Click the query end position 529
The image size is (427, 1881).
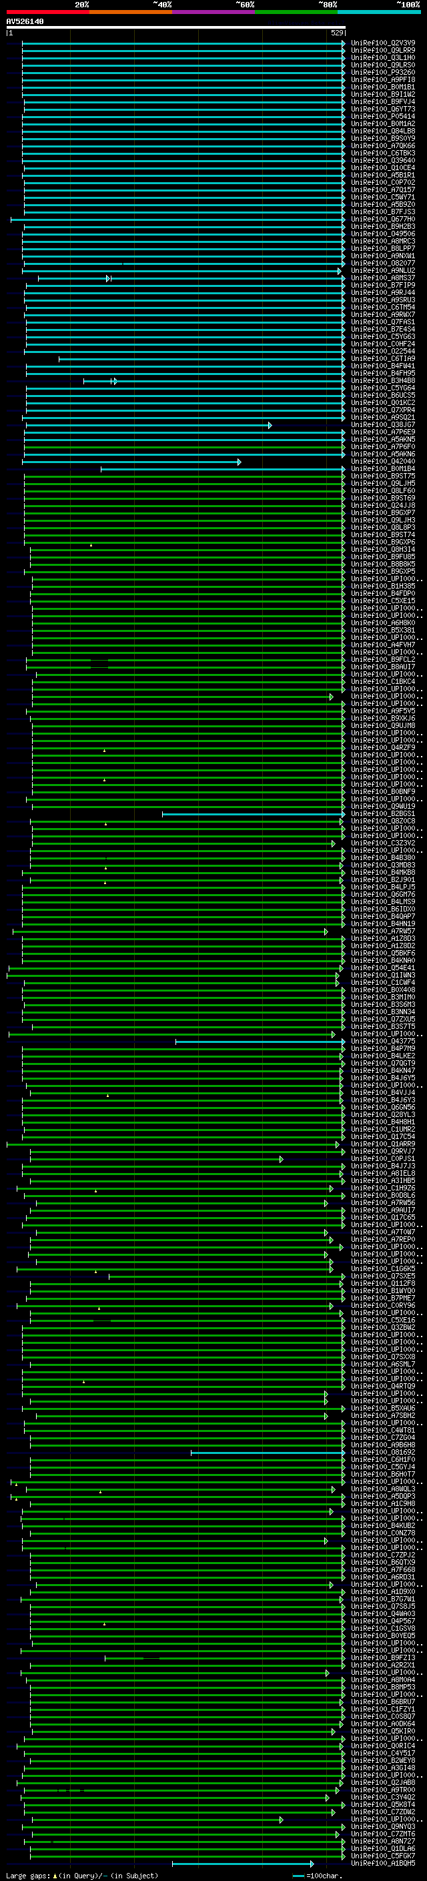[336, 33]
